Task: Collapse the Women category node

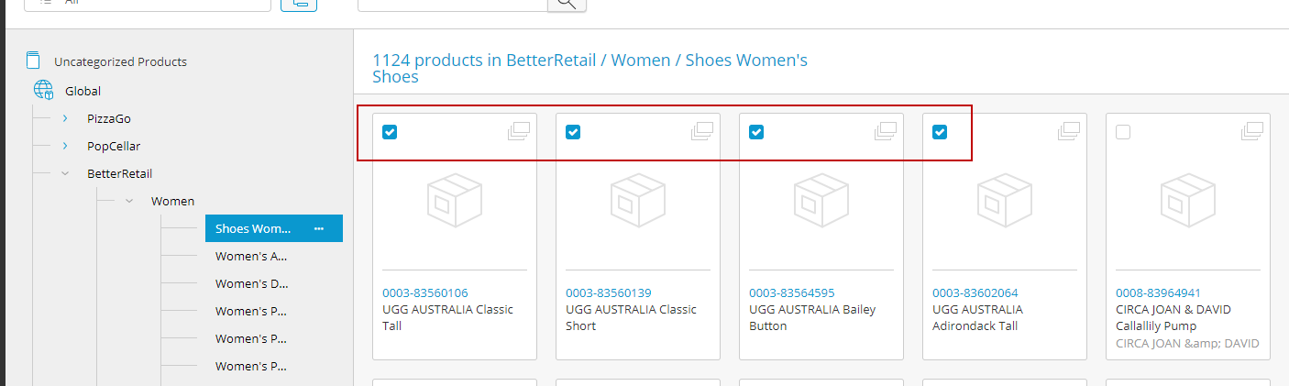Action: [129, 201]
